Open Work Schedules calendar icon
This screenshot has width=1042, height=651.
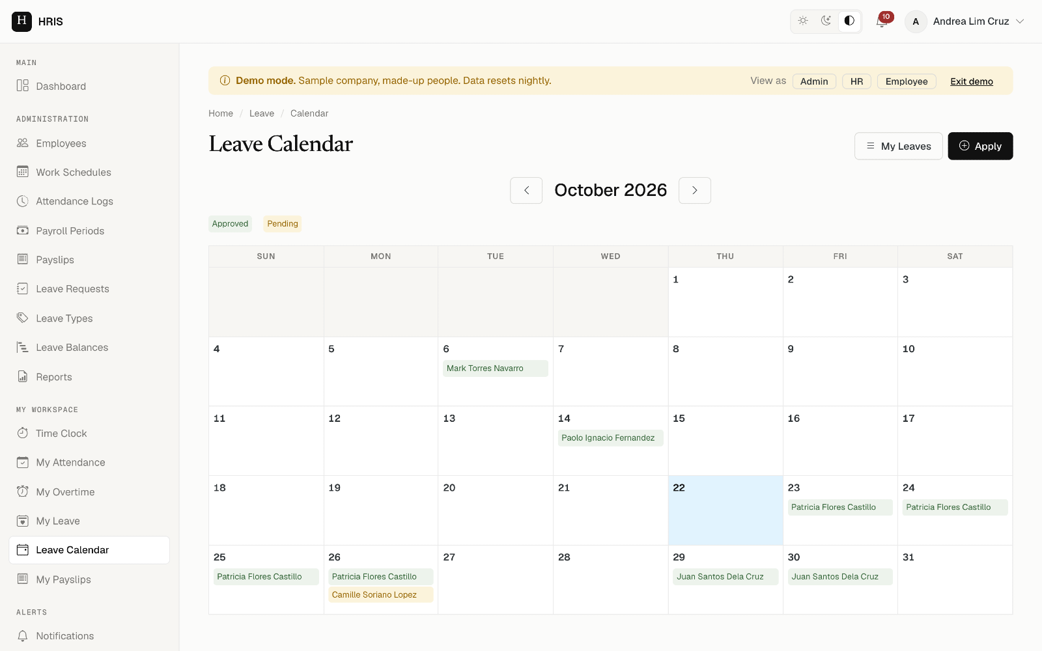tap(23, 172)
